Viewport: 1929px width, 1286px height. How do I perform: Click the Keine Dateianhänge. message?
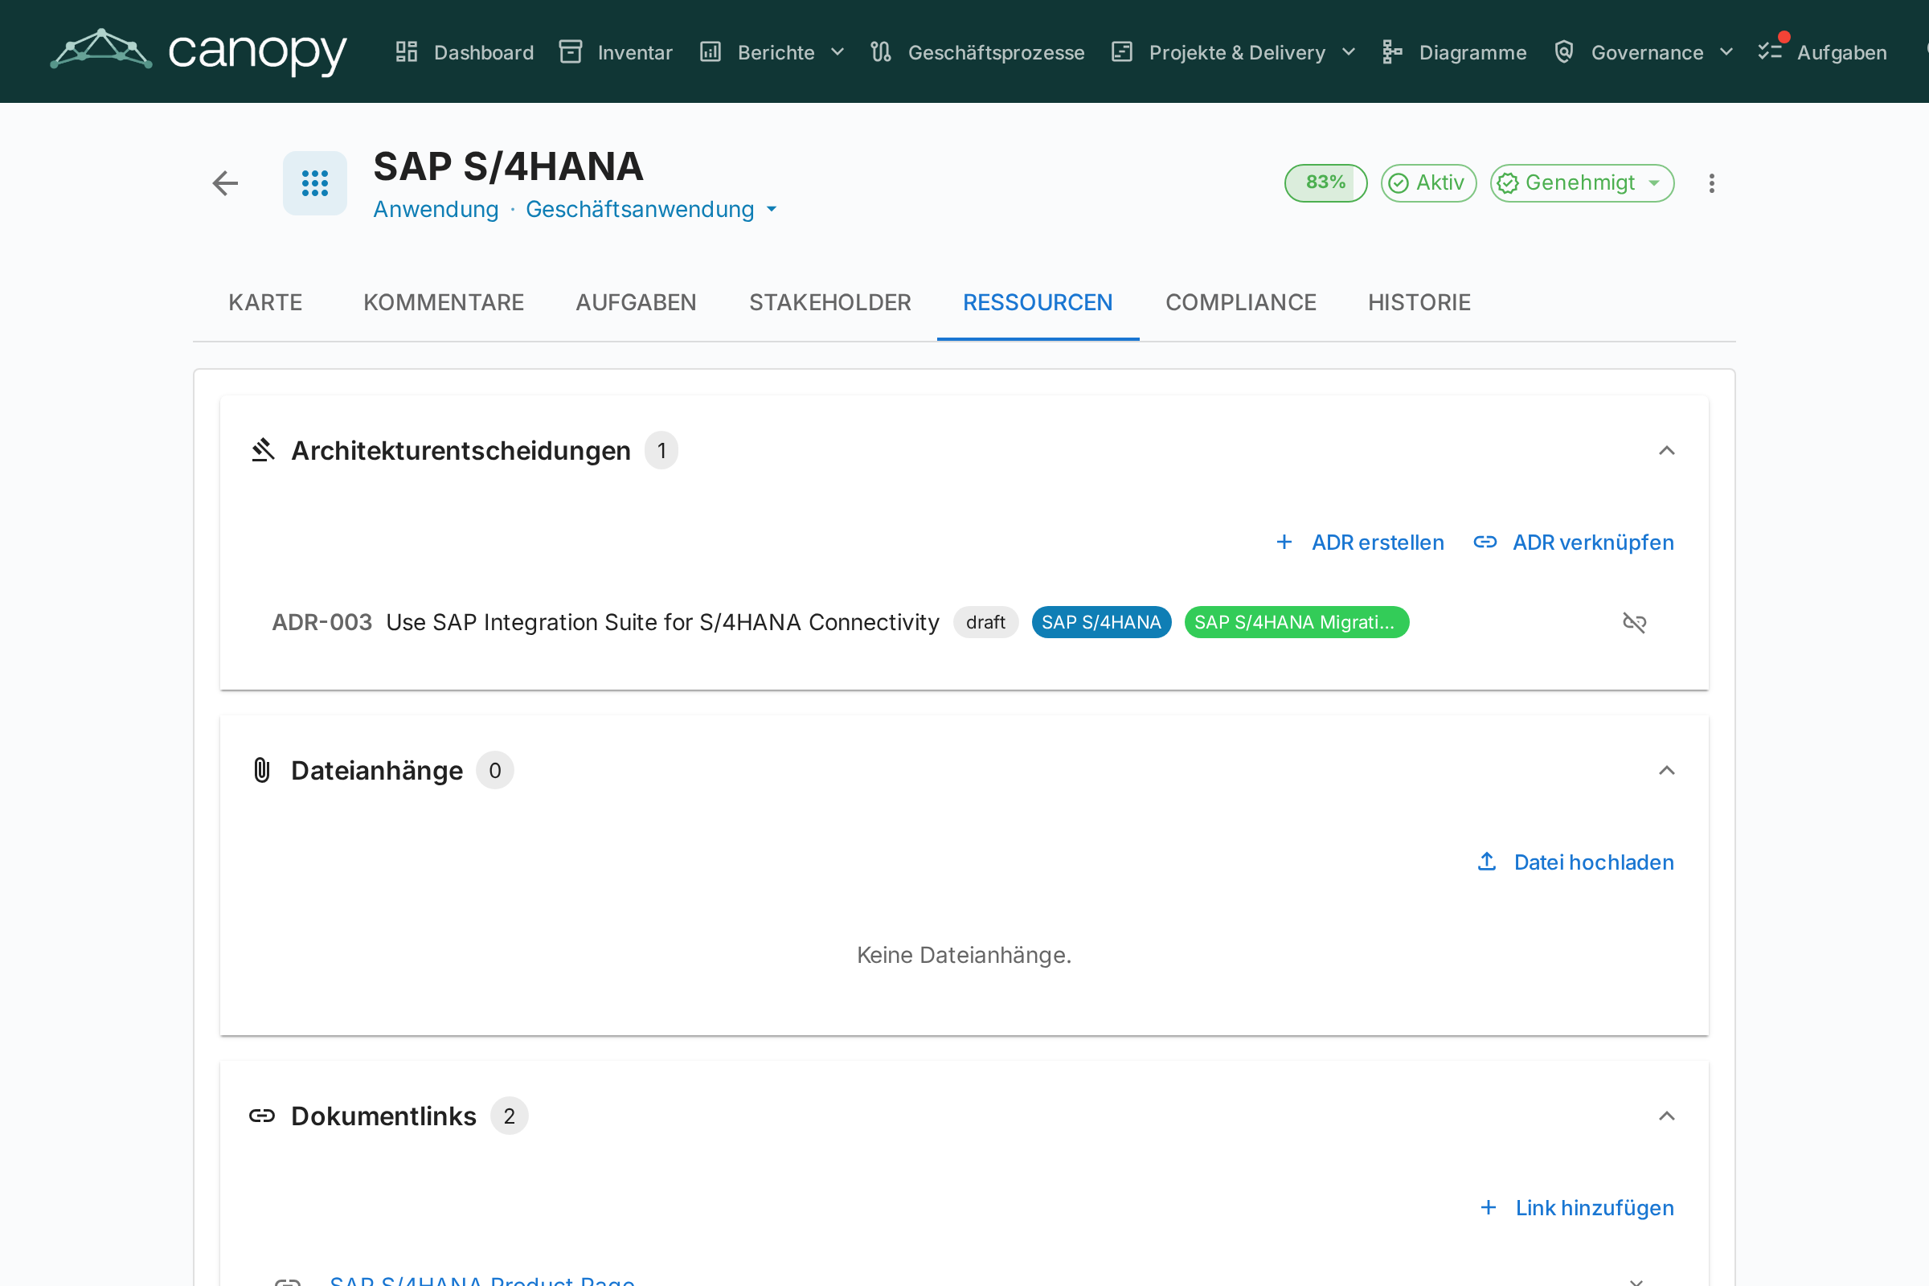(964, 955)
